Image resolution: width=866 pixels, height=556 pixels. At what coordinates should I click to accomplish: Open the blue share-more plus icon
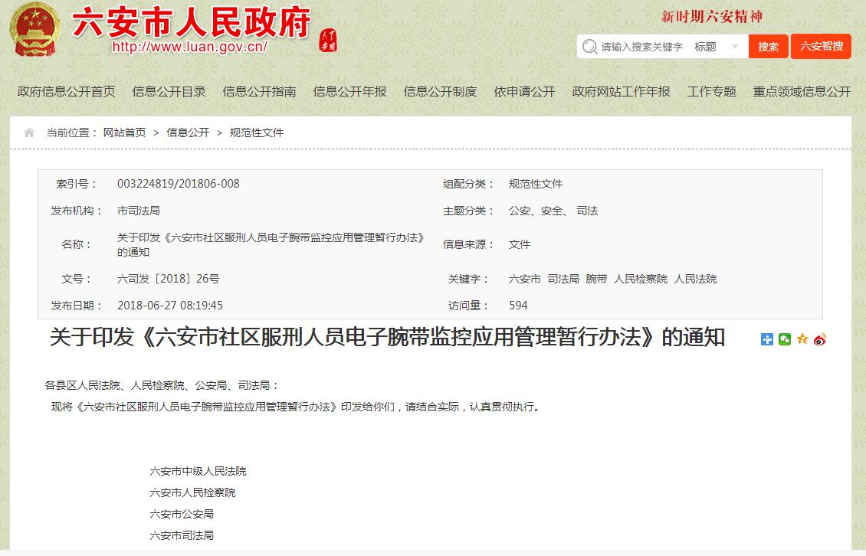[x=766, y=339]
